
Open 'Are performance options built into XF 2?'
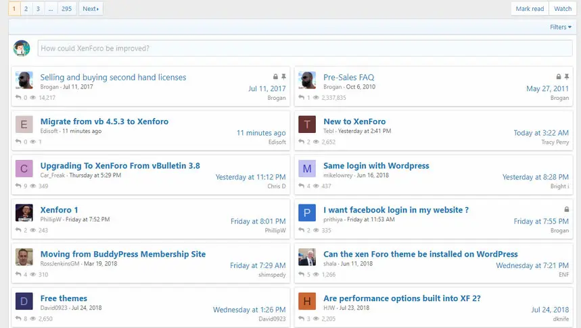(402, 298)
